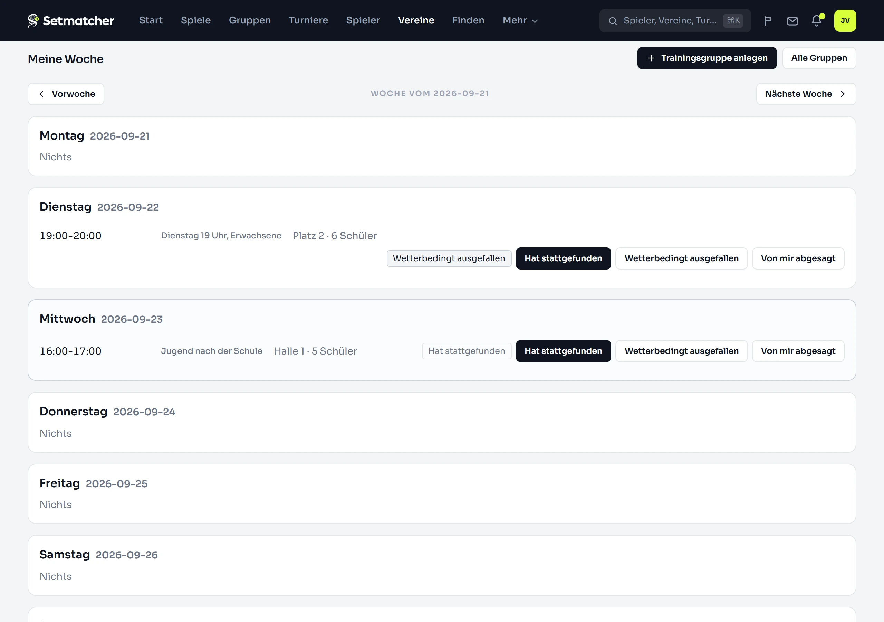Viewport: 884px width, 622px height.
Task: Click the ⌘K shortcut badge
Action: click(733, 20)
